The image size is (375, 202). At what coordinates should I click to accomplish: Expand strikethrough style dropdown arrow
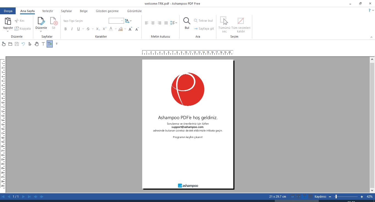[93, 29]
